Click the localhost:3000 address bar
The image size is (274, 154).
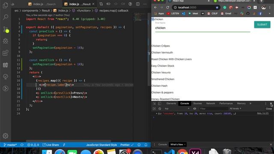[x=196, y=8]
